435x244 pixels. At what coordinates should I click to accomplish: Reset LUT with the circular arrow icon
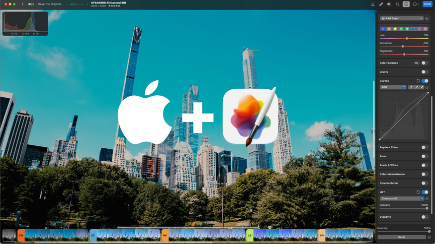point(418,192)
